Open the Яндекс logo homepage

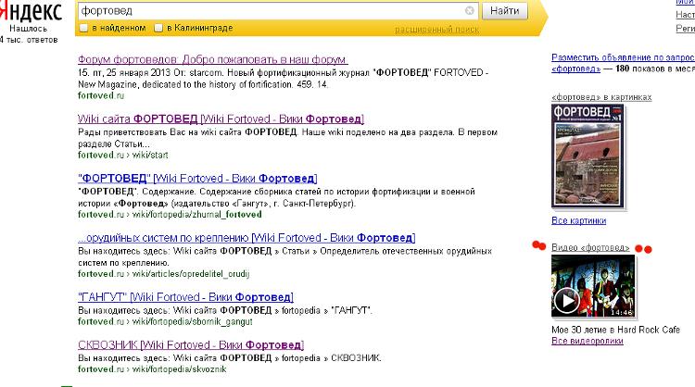coord(31,11)
